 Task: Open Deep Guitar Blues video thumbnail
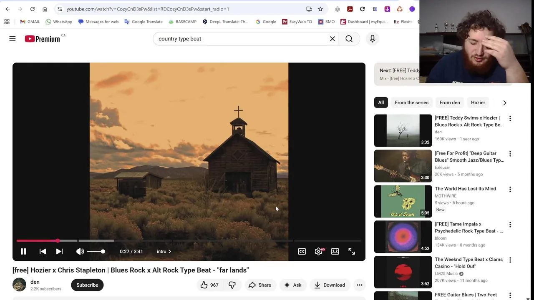tap(403, 166)
